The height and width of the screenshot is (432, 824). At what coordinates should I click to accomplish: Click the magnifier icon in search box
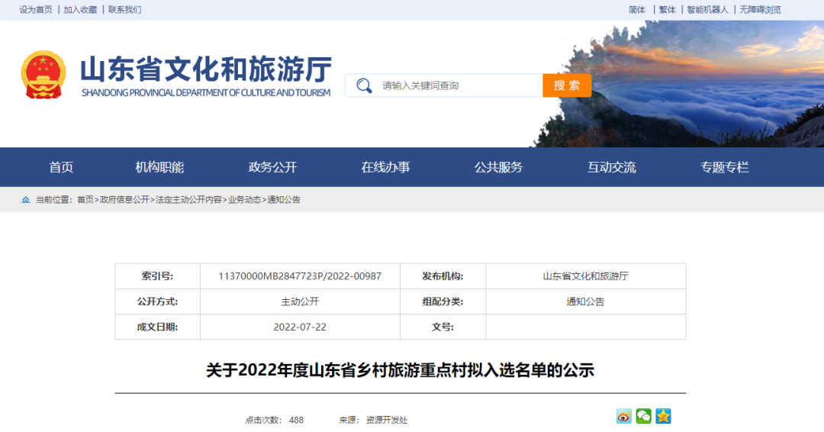pyautogui.click(x=364, y=85)
